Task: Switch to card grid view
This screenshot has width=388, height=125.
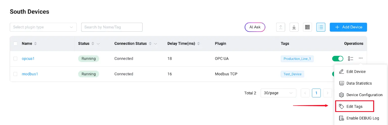Action: coord(307,27)
